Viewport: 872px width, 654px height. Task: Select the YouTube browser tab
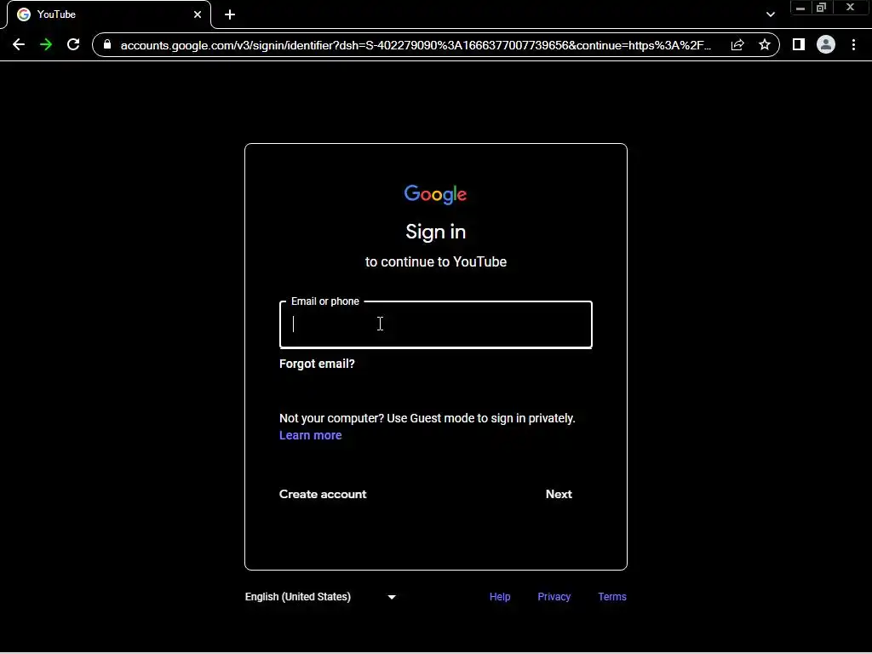(109, 14)
